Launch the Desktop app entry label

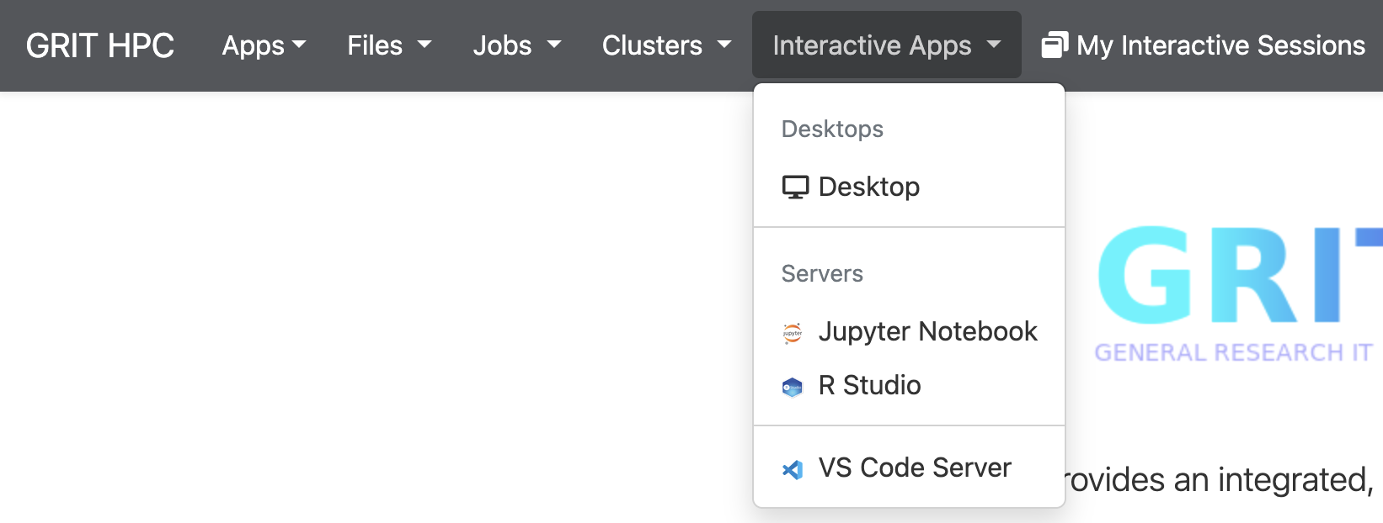tap(868, 187)
